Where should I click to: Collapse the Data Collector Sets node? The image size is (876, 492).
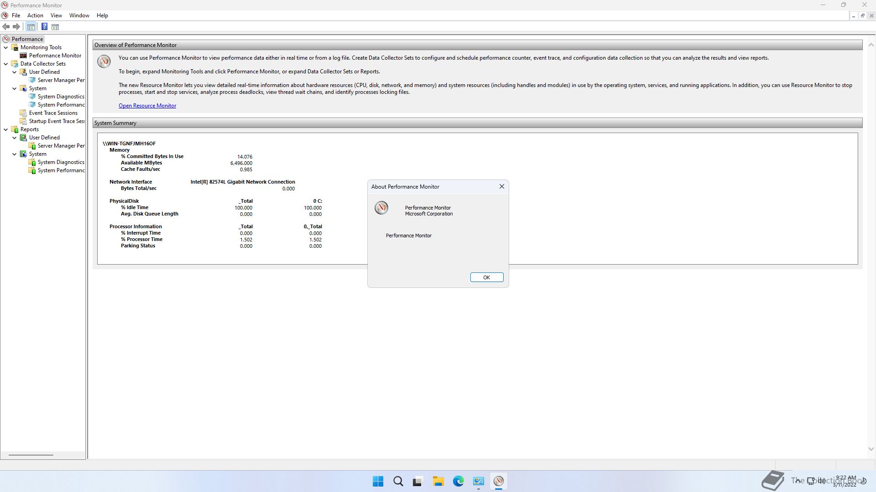(6, 64)
